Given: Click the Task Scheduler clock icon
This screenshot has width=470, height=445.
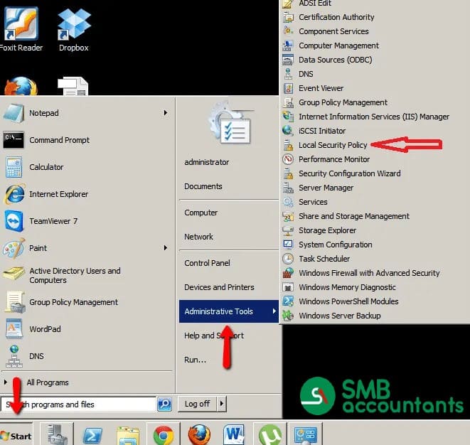Looking at the screenshot, I should 288,259.
